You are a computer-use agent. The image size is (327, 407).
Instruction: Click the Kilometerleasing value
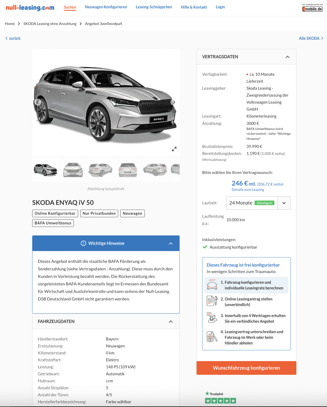(x=261, y=116)
